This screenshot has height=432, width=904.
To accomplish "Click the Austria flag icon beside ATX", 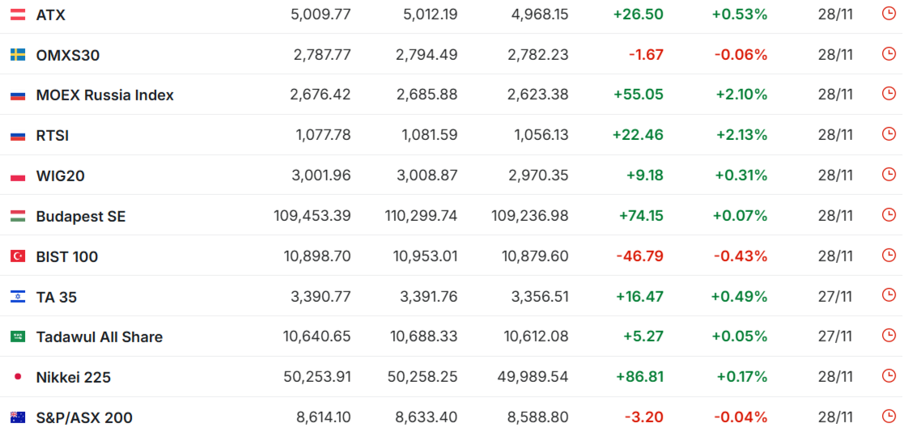I will (18, 15).
